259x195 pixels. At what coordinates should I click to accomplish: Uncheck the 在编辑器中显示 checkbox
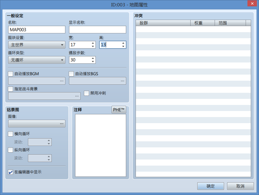[11, 172]
